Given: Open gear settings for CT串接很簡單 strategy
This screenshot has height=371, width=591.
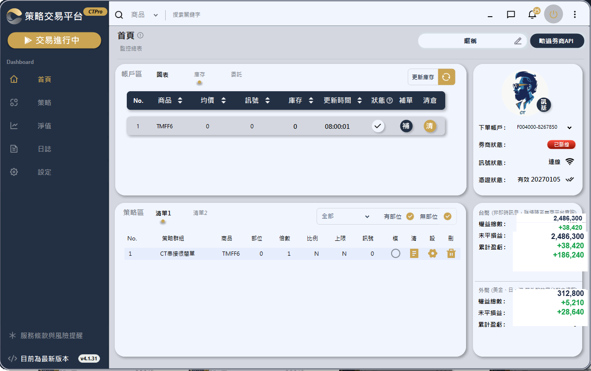Looking at the screenshot, I should [x=433, y=253].
